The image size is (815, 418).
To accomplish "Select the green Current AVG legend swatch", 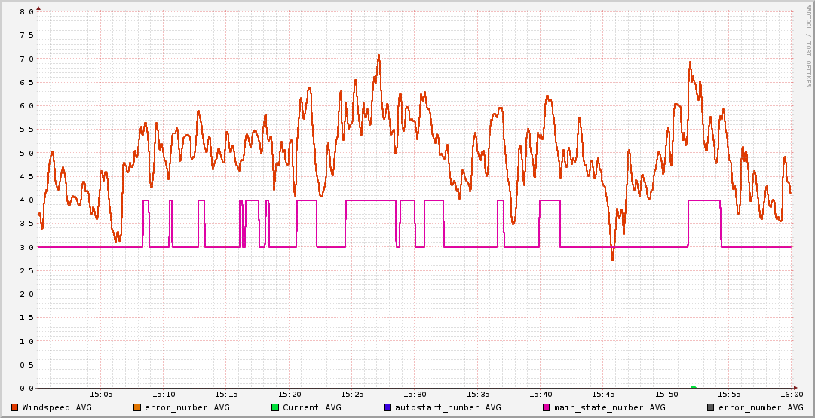I will pyautogui.click(x=275, y=407).
